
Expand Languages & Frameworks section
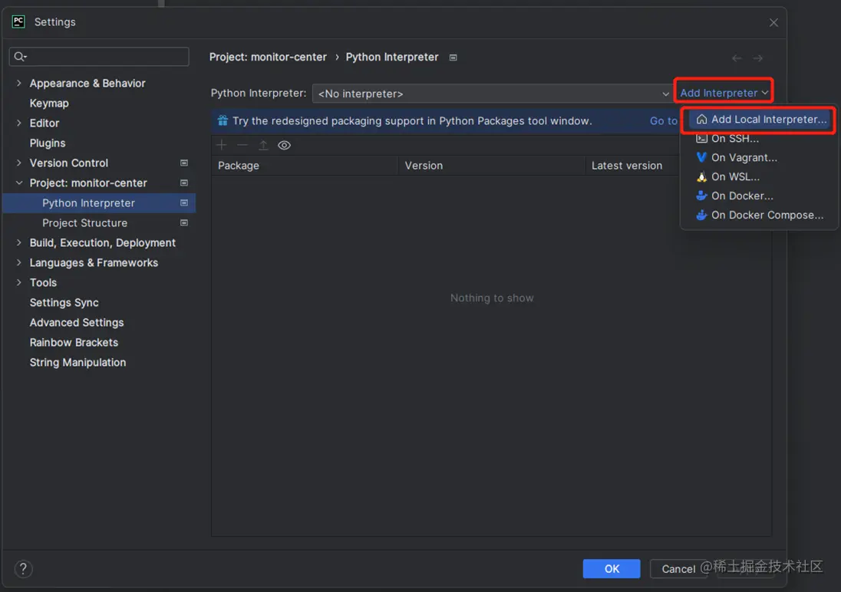pyautogui.click(x=18, y=262)
